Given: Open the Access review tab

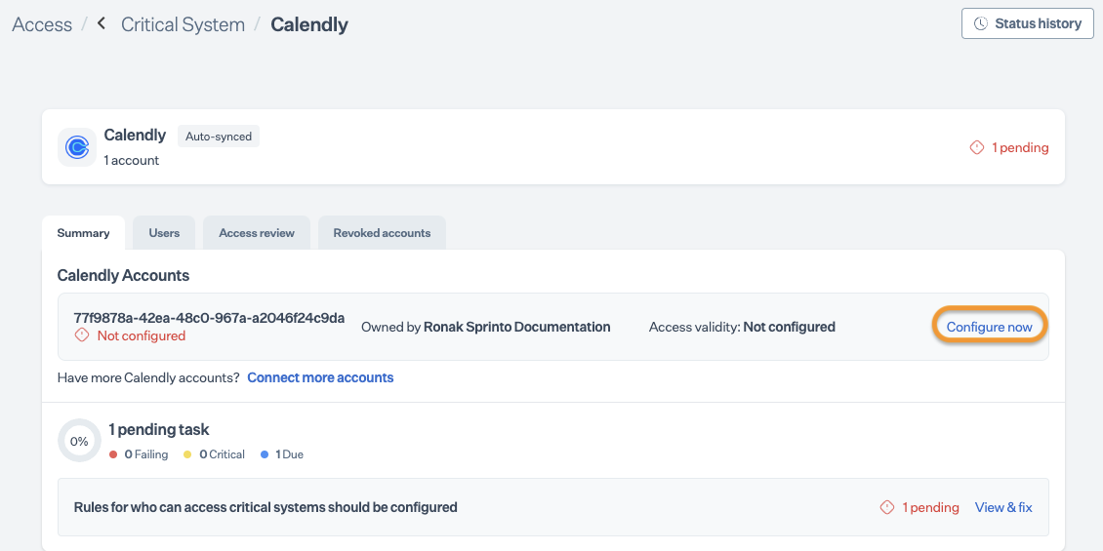Looking at the screenshot, I should 257,233.
